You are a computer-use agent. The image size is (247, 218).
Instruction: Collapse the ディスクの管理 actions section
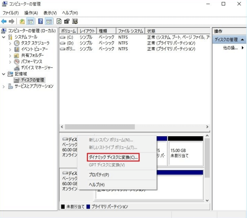[242, 40]
